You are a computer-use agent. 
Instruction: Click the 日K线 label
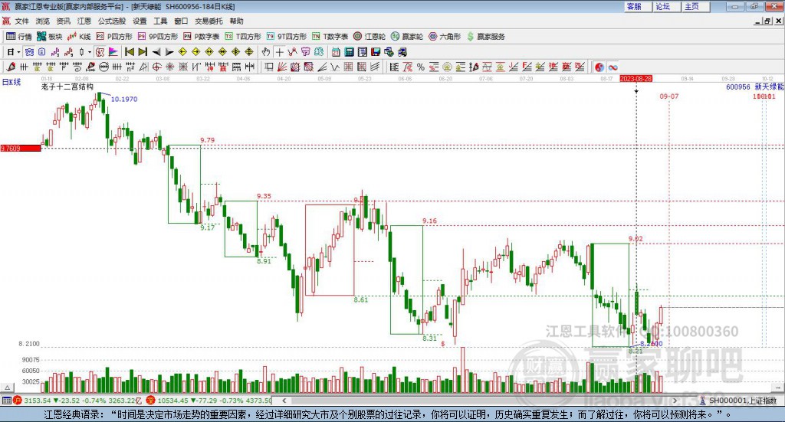click(11, 82)
